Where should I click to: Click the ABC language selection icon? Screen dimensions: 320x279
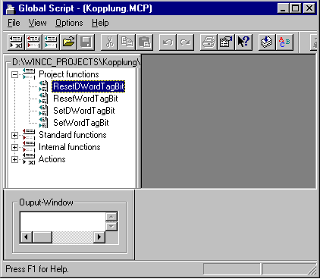[x=284, y=42]
